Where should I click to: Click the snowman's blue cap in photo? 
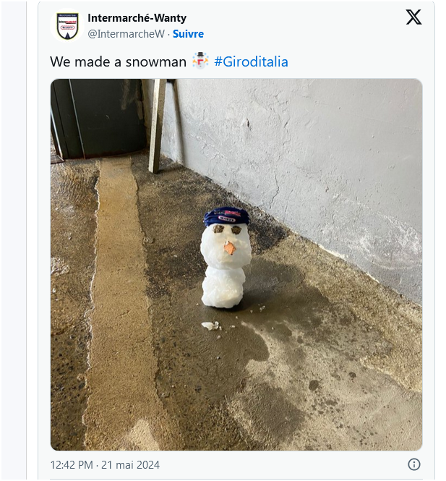(225, 216)
